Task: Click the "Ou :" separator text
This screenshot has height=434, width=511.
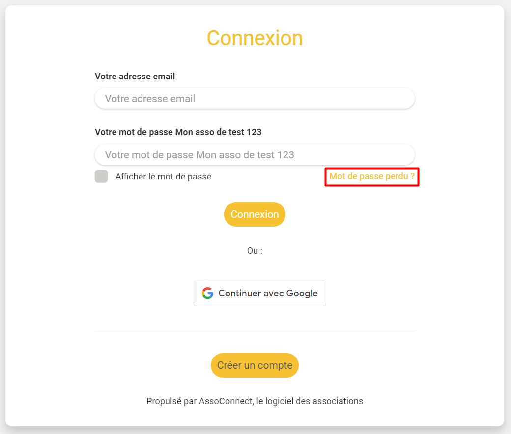Action: pos(255,251)
